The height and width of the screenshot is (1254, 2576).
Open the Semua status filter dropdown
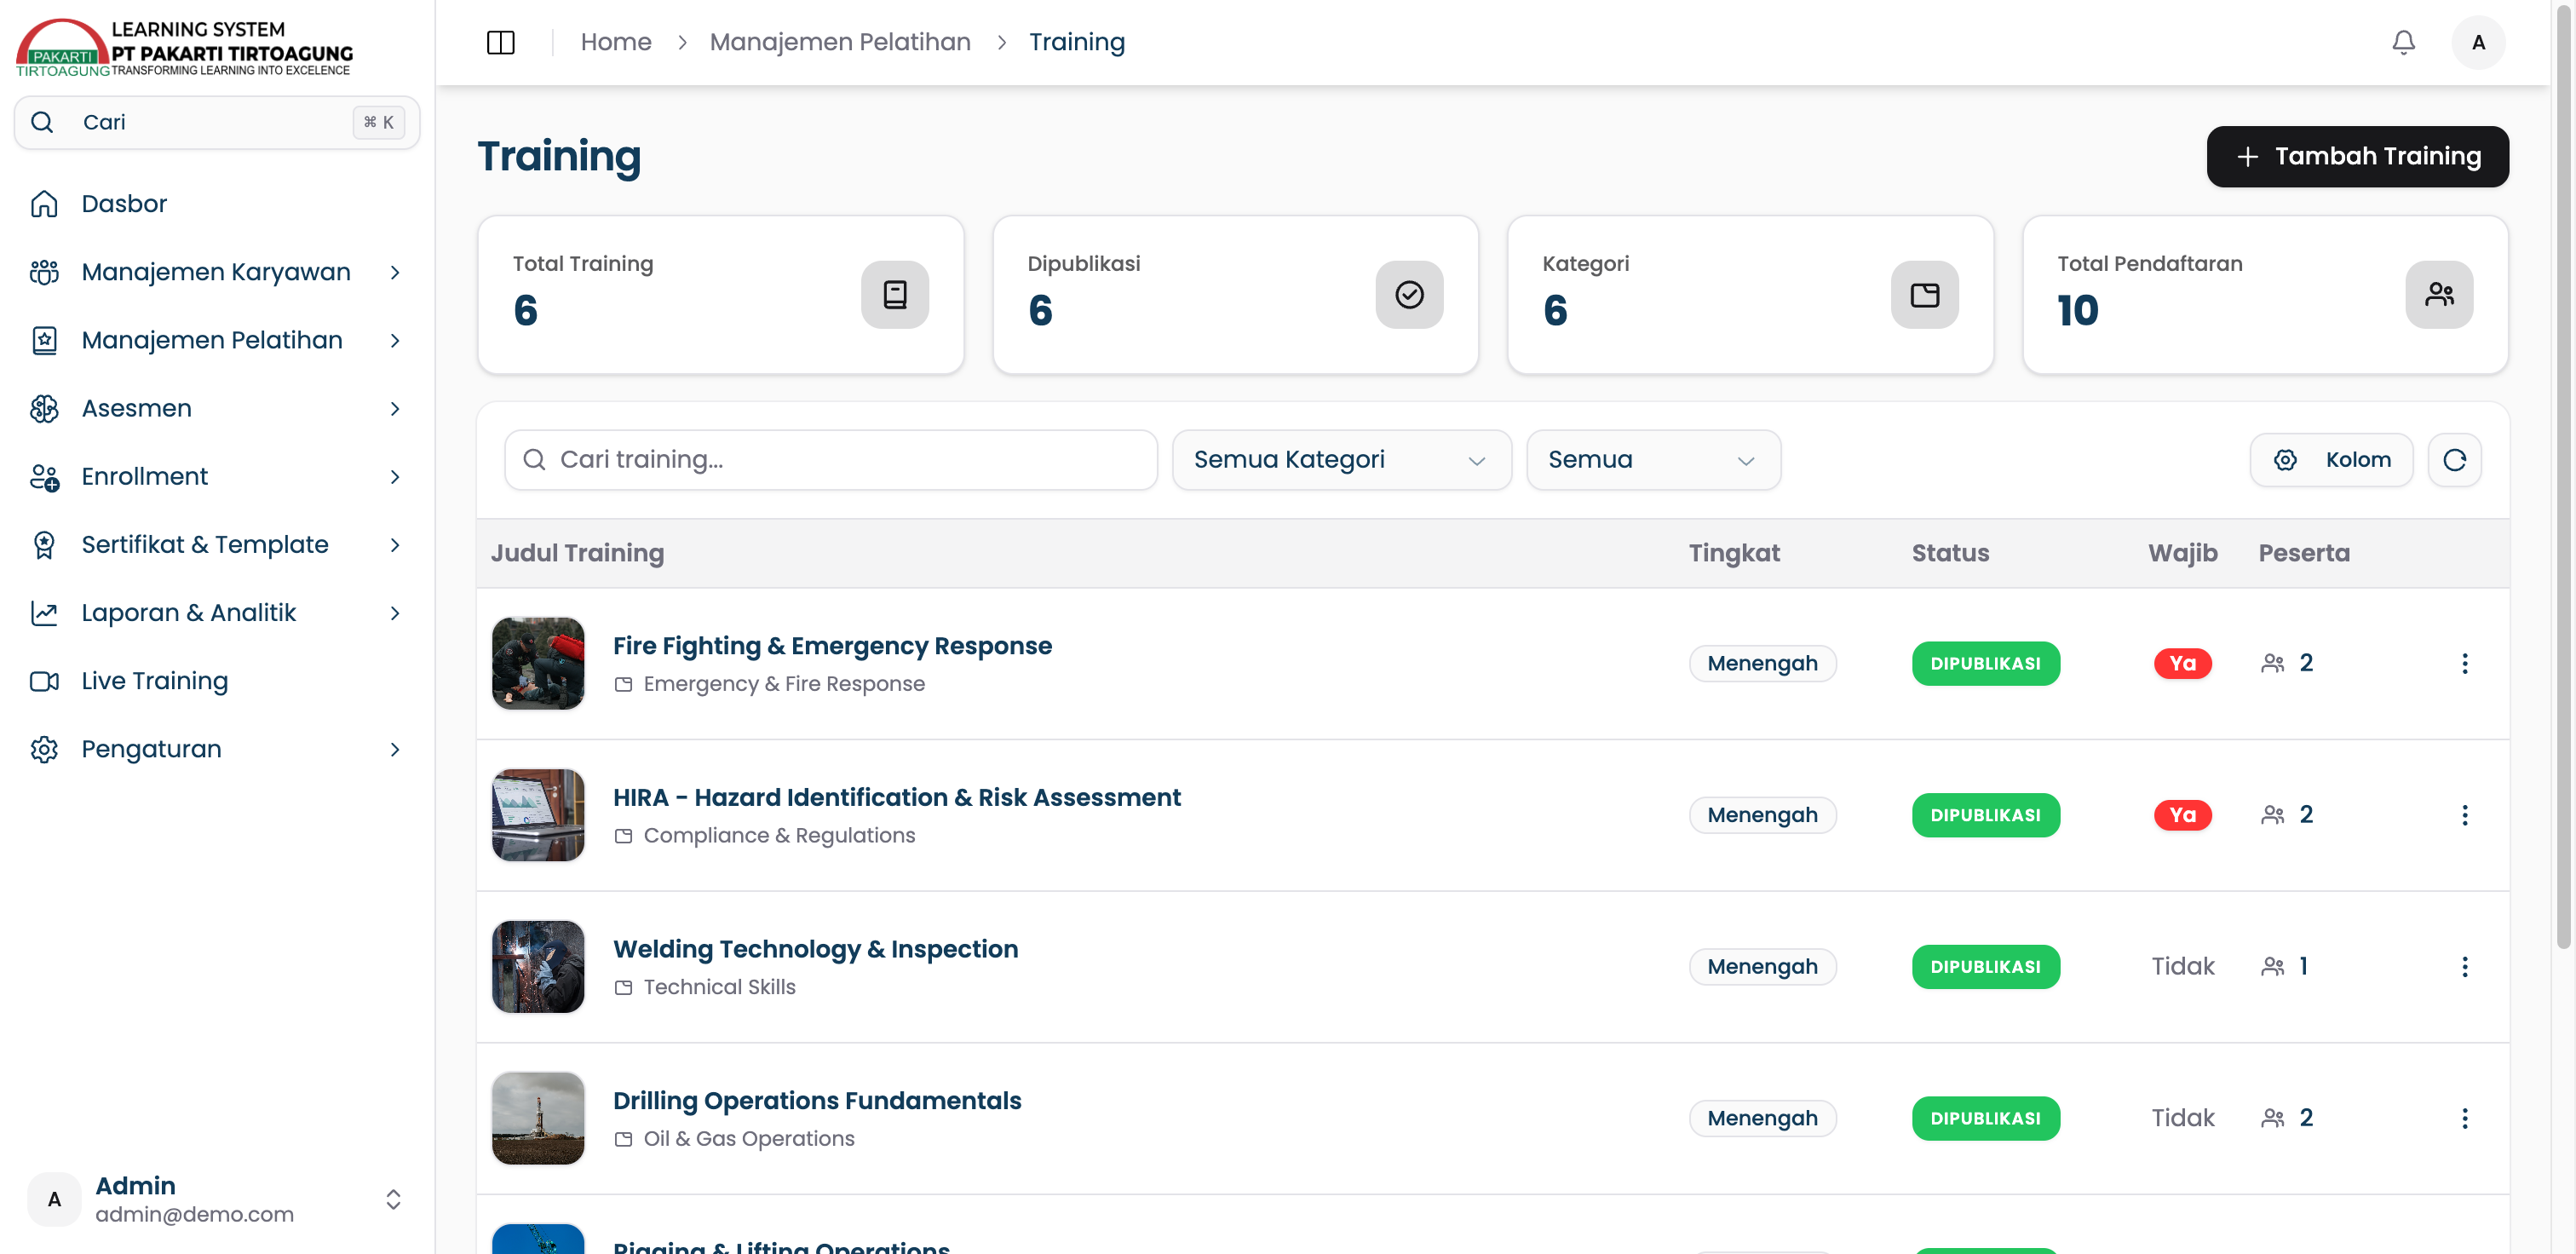pos(1653,460)
